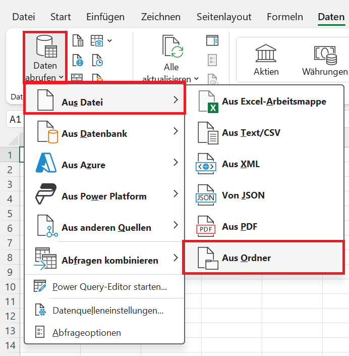Image resolution: width=349 pixels, height=356 pixels.
Task: Select the Währungen data type
Action: tap(325, 60)
